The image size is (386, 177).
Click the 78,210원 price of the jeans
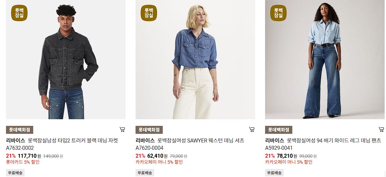point(287,156)
